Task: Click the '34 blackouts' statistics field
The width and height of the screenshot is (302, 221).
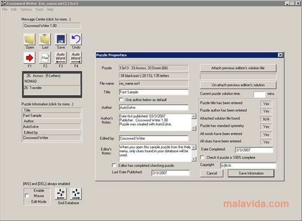Action: click(x=153, y=76)
